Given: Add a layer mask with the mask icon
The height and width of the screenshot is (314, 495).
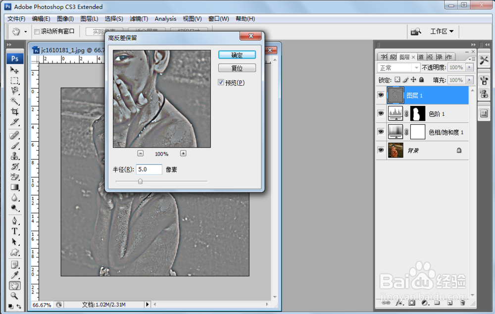Looking at the screenshot, I should pos(411,303).
